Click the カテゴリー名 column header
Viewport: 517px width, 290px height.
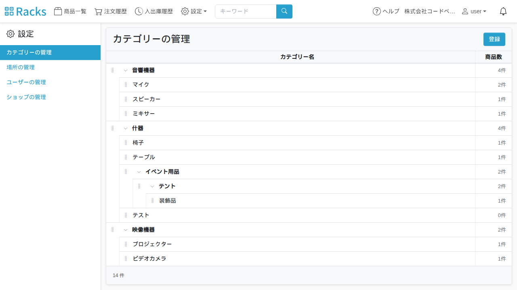297,57
